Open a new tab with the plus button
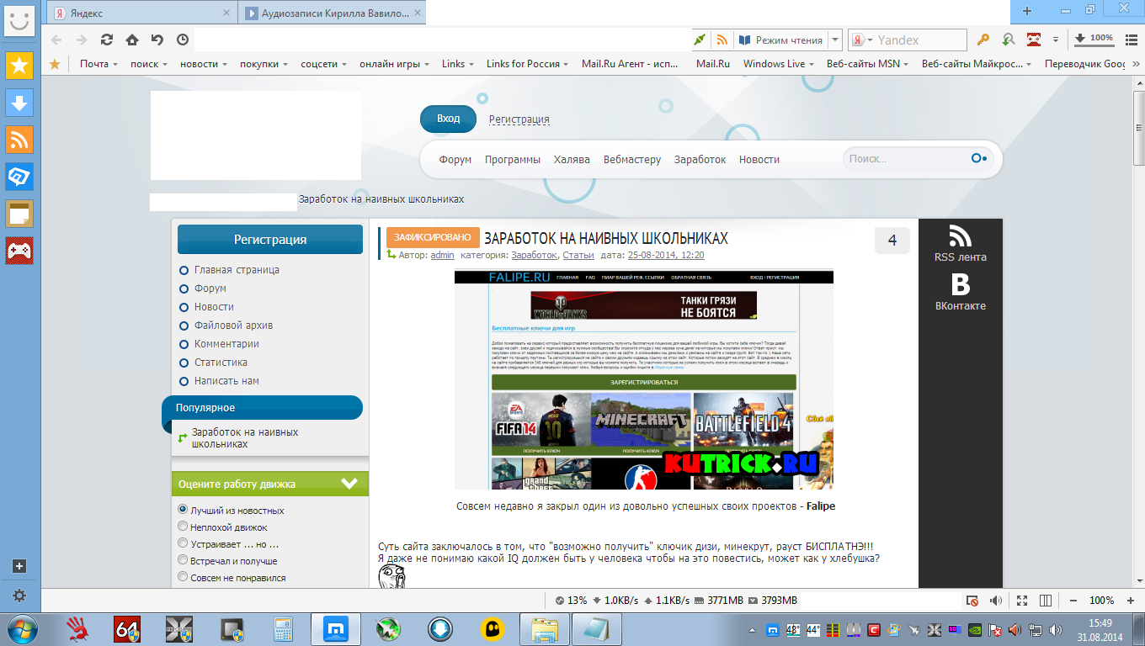 coord(1026,11)
